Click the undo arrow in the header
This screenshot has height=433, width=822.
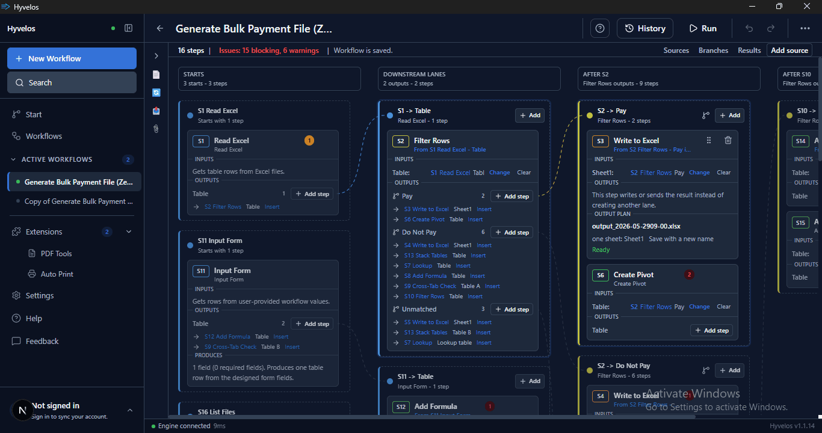click(x=749, y=28)
